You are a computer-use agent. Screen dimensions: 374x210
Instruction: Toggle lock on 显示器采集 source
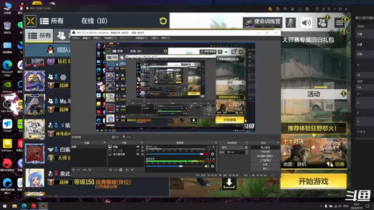pyautogui.click(x=143, y=154)
